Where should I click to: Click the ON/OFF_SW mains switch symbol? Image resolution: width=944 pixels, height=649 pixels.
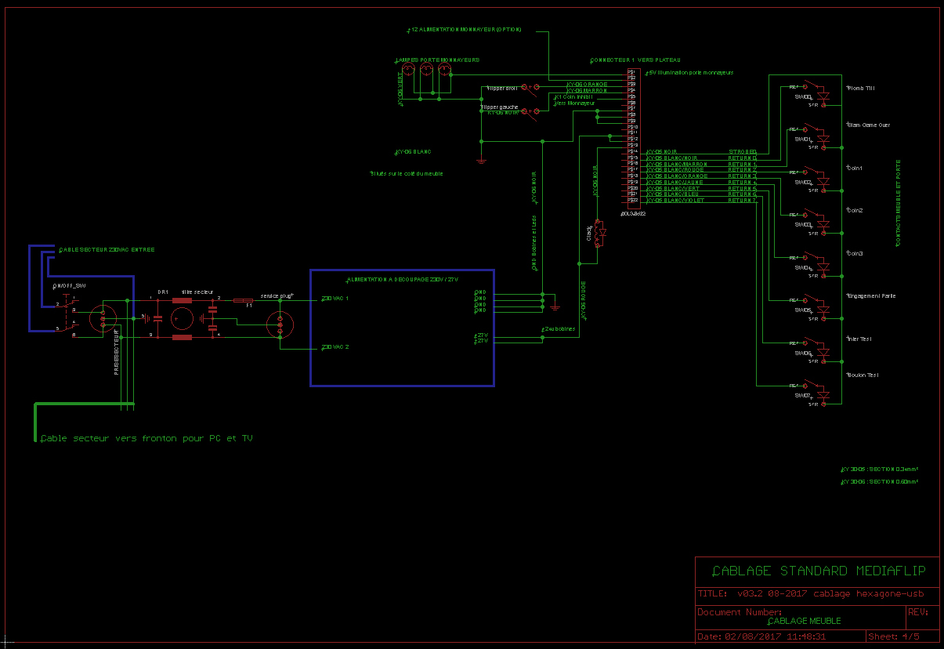(69, 315)
